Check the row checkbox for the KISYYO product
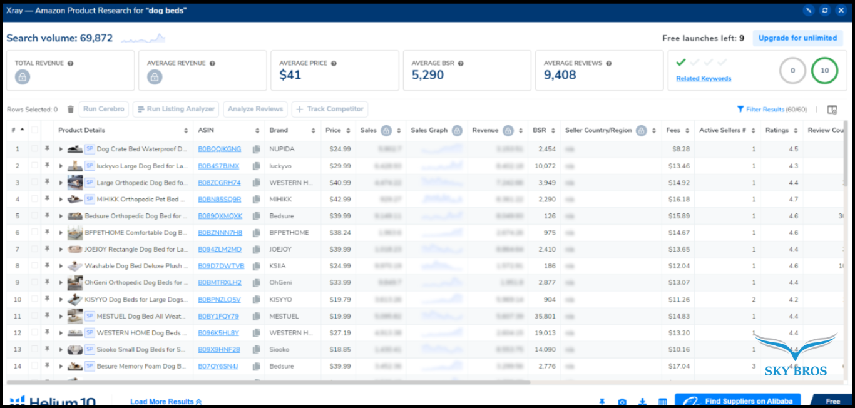 click(35, 299)
